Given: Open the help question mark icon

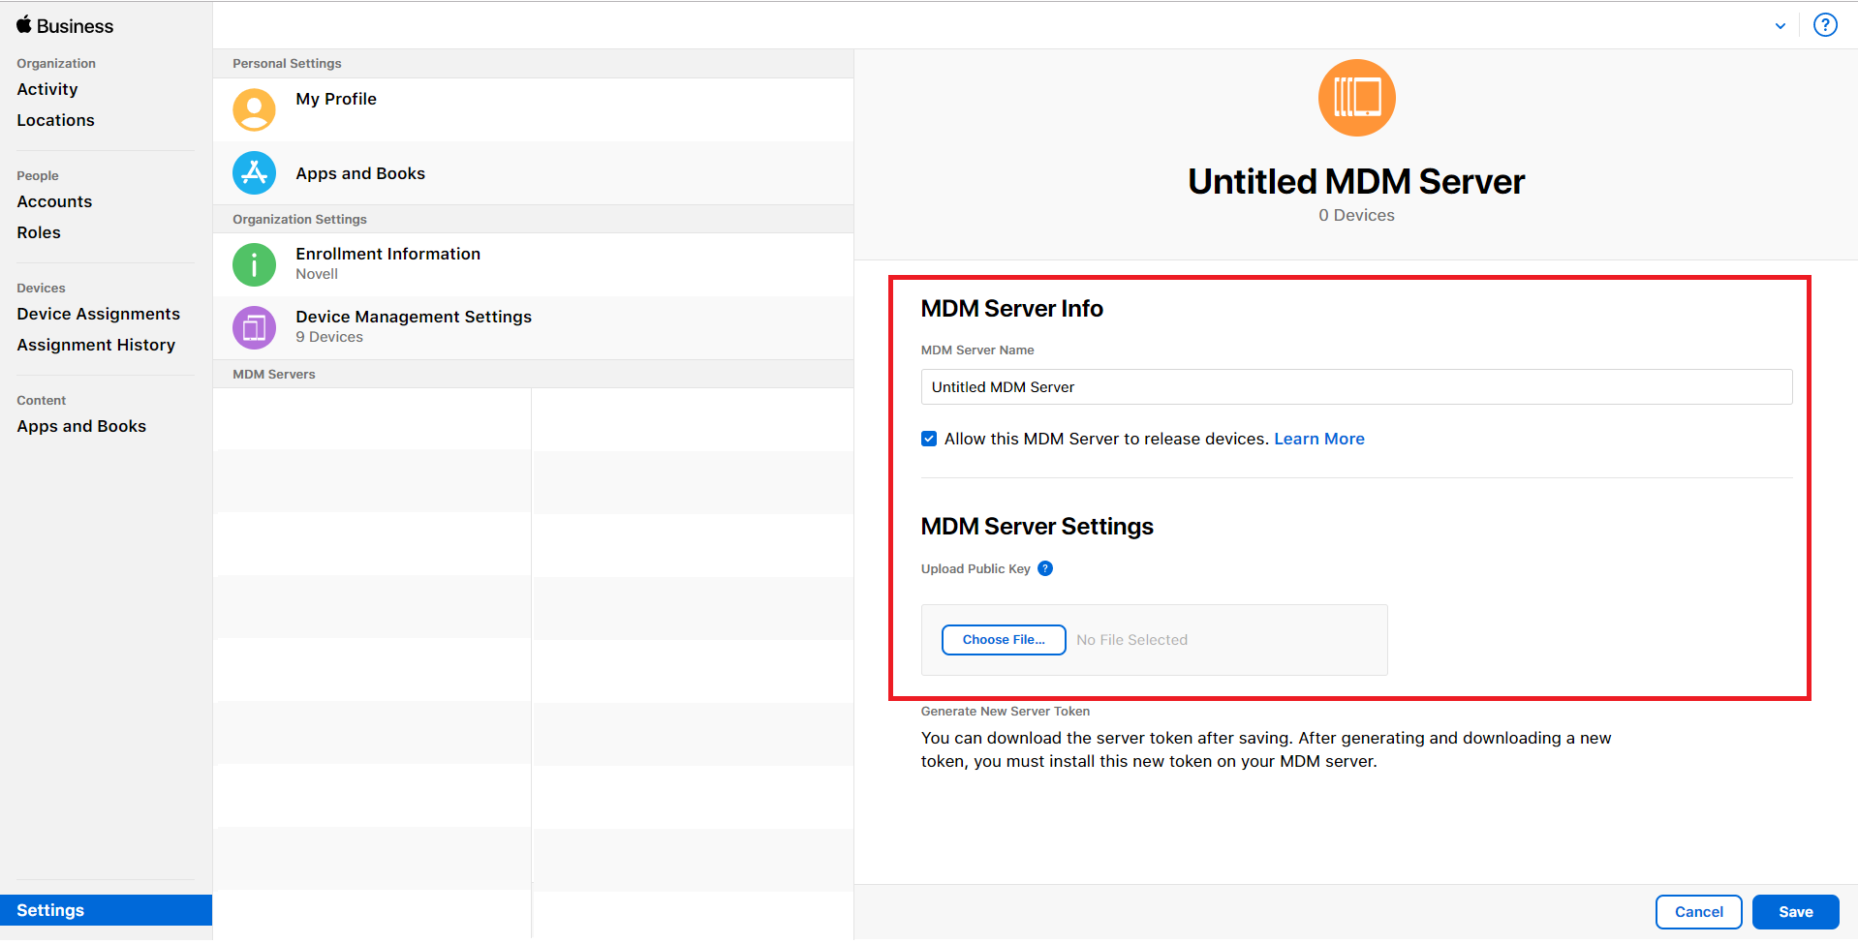Looking at the screenshot, I should [x=1825, y=25].
